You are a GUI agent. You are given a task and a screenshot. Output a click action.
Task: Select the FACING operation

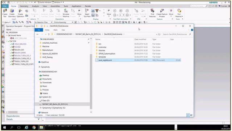[17, 47]
